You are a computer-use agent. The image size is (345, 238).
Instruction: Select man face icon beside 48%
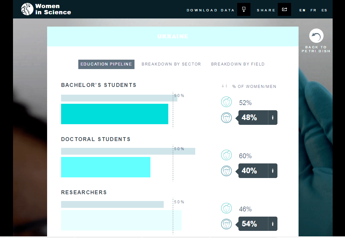click(226, 118)
